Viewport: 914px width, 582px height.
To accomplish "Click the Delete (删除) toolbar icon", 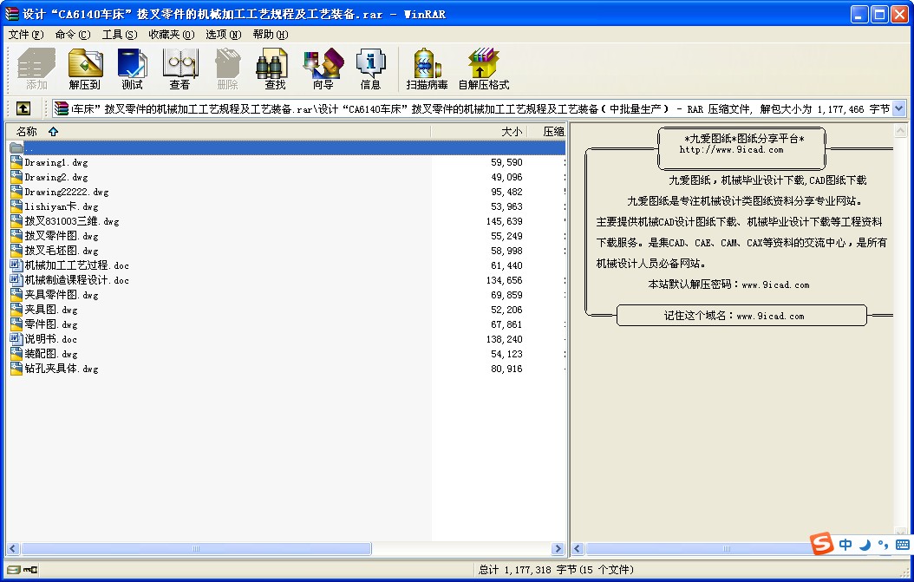I will [x=227, y=69].
